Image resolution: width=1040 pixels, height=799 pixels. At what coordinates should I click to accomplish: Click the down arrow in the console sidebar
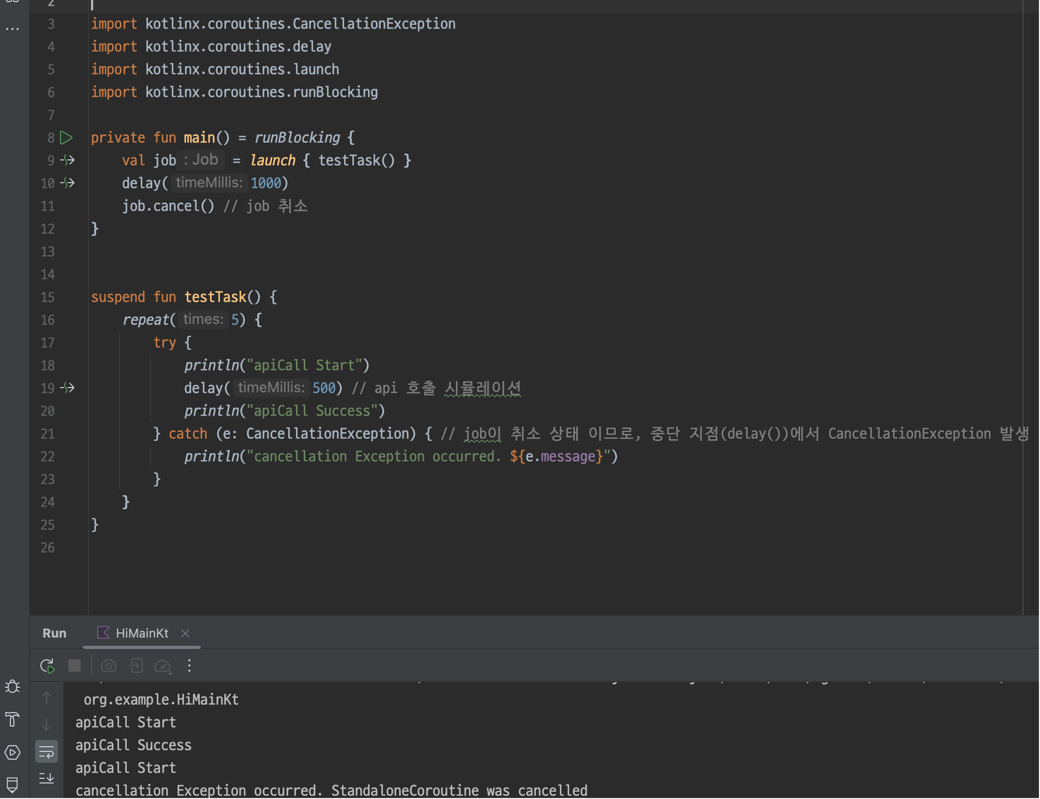[x=47, y=724]
